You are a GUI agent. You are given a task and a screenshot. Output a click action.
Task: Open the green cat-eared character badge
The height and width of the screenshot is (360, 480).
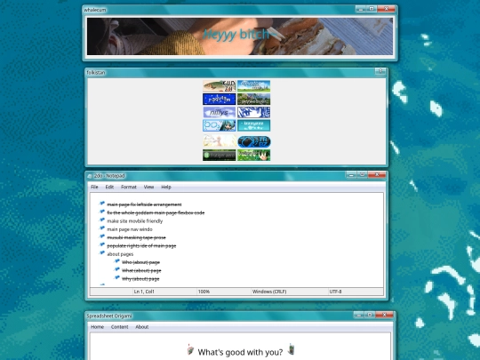pyautogui.click(x=253, y=155)
